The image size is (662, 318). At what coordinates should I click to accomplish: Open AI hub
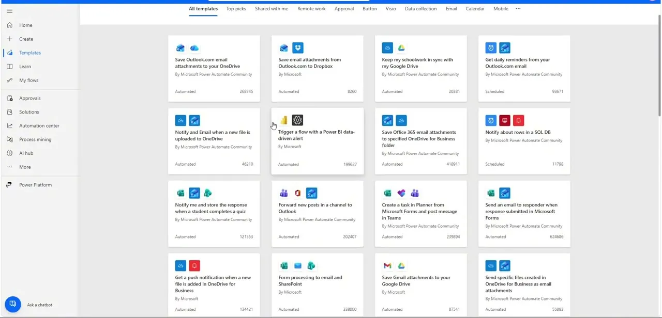(x=26, y=153)
